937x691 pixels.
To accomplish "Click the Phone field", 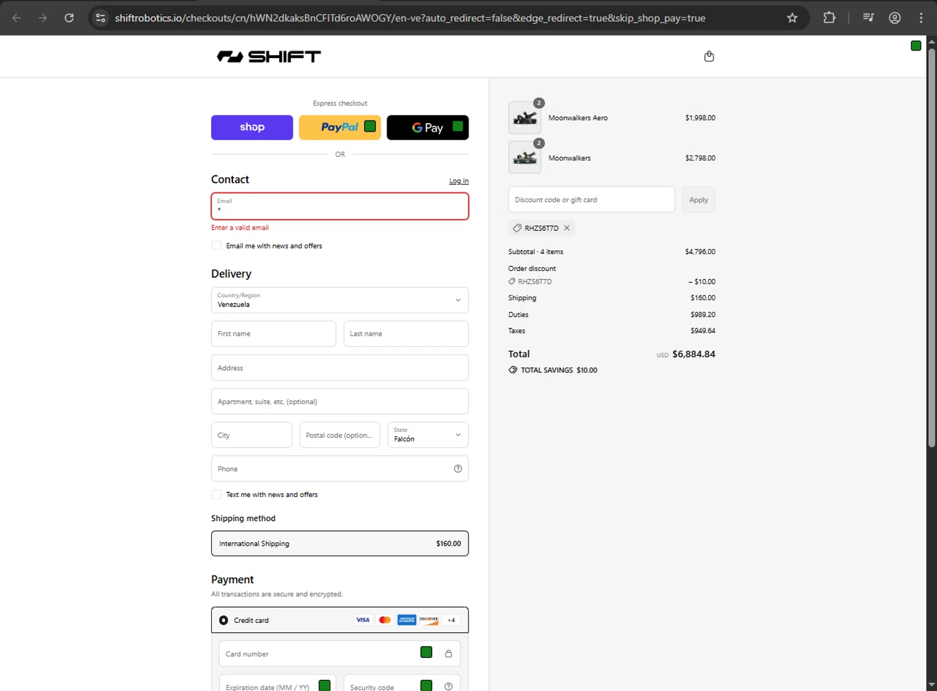I will (340, 469).
